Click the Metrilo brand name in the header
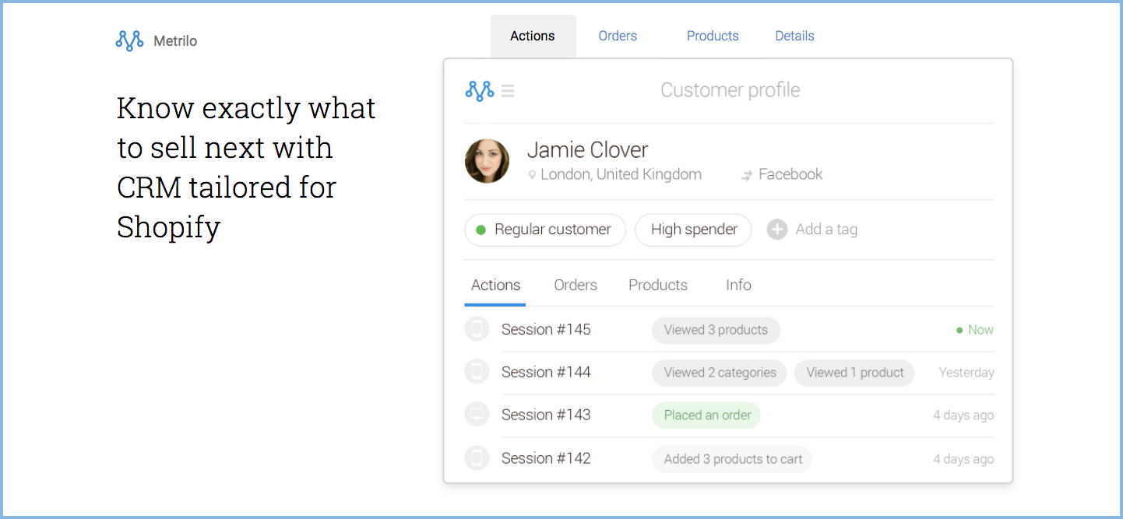Viewport: 1123px width, 519px height. click(175, 41)
